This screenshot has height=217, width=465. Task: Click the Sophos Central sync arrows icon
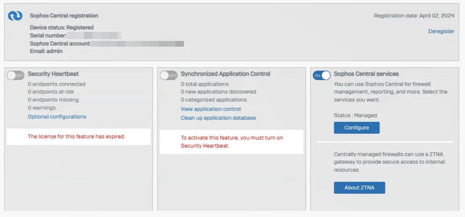(x=15, y=16)
